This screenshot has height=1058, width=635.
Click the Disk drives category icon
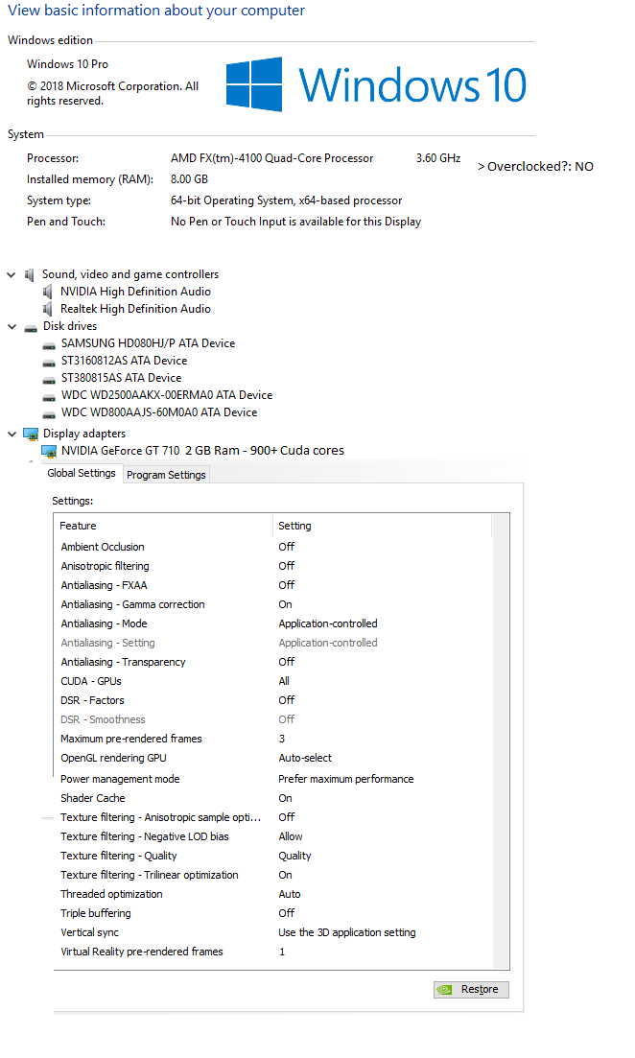(31, 328)
